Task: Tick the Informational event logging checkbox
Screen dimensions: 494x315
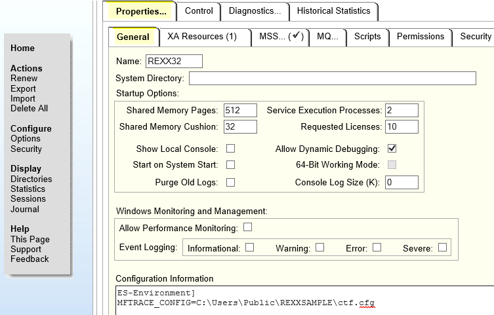Action: tap(249, 248)
